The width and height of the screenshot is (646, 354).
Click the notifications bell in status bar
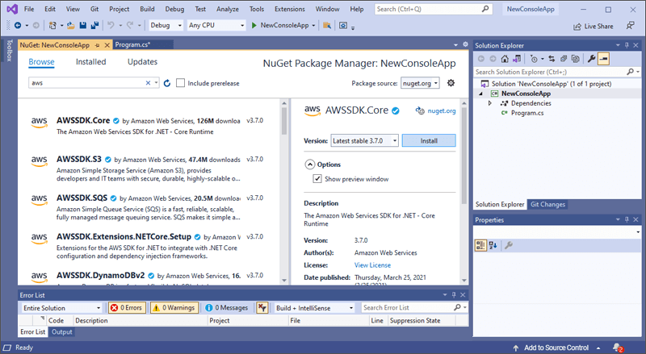618,348
